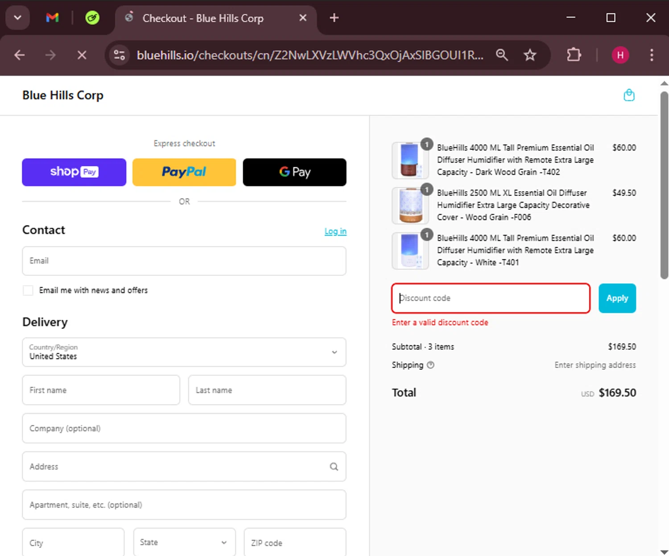Click the scrollbar down arrow

coord(664,552)
